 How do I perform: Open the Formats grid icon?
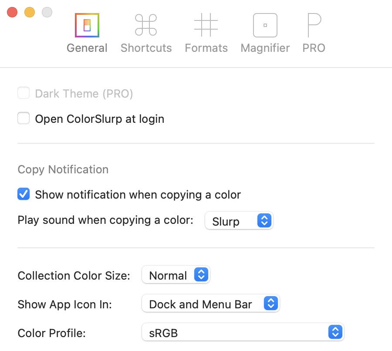coord(206,25)
